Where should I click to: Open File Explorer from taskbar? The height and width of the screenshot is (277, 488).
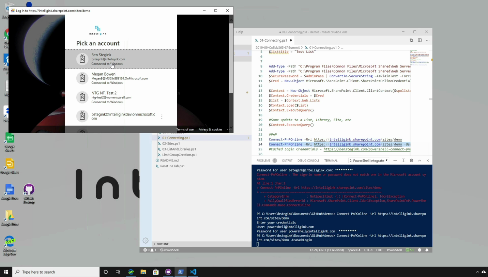coord(143,272)
